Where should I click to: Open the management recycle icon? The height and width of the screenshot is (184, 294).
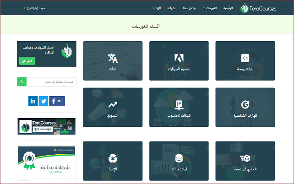(112, 158)
